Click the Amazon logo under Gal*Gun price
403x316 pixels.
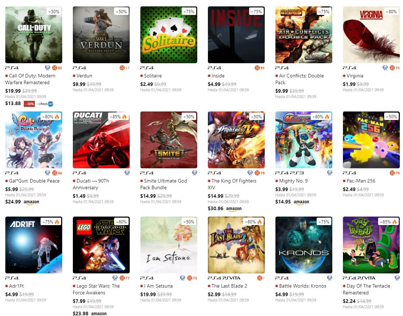pyautogui.click(x=31, y=202)
